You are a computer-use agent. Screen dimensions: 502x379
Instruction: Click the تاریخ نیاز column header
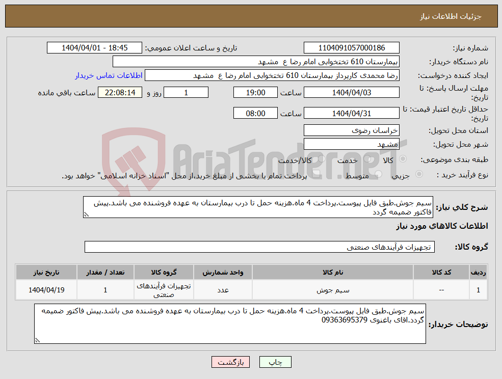coord(46,273)
